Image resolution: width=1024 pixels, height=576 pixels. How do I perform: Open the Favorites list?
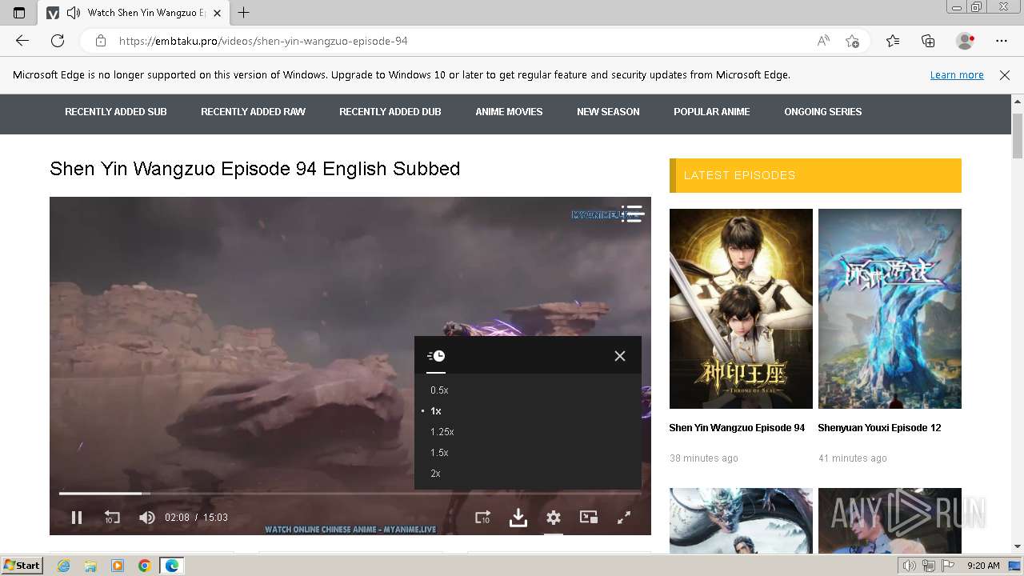(893, 41)
